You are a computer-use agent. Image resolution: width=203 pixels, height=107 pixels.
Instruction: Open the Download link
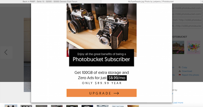(x=187, y=71)
